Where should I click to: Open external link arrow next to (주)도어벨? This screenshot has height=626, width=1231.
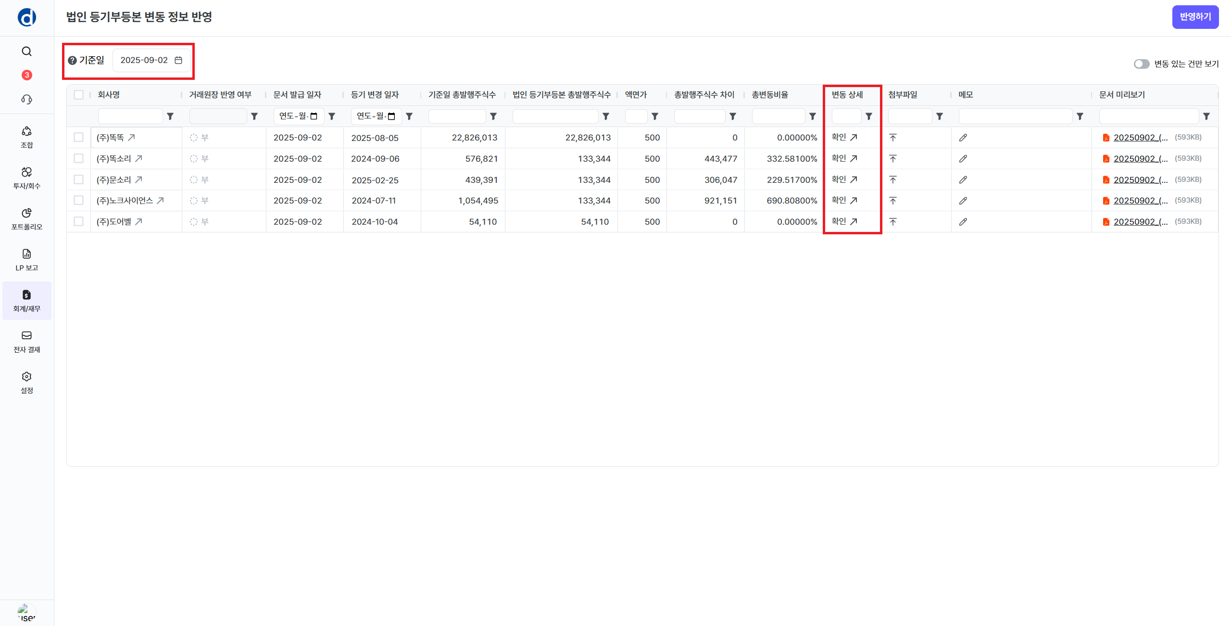click(138, 222)
